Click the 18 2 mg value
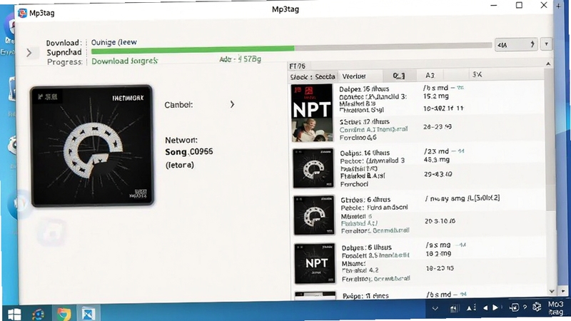The image size is (571, 321). click(438, 254)
